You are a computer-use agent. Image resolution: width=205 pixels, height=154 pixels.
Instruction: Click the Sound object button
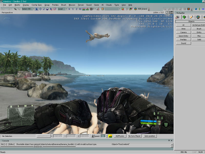coord(183,43)
